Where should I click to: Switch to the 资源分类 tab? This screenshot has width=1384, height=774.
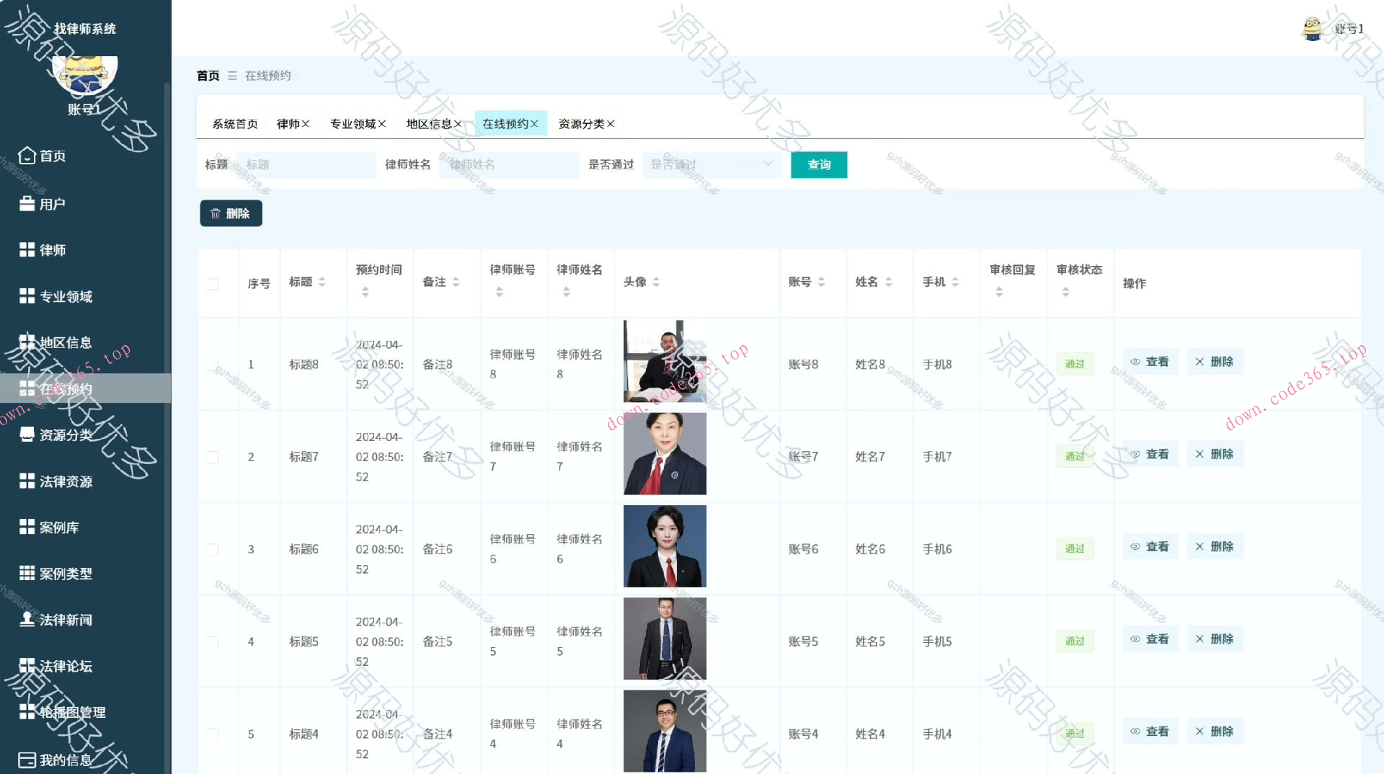pyautogui.click(x=581, y=123)
